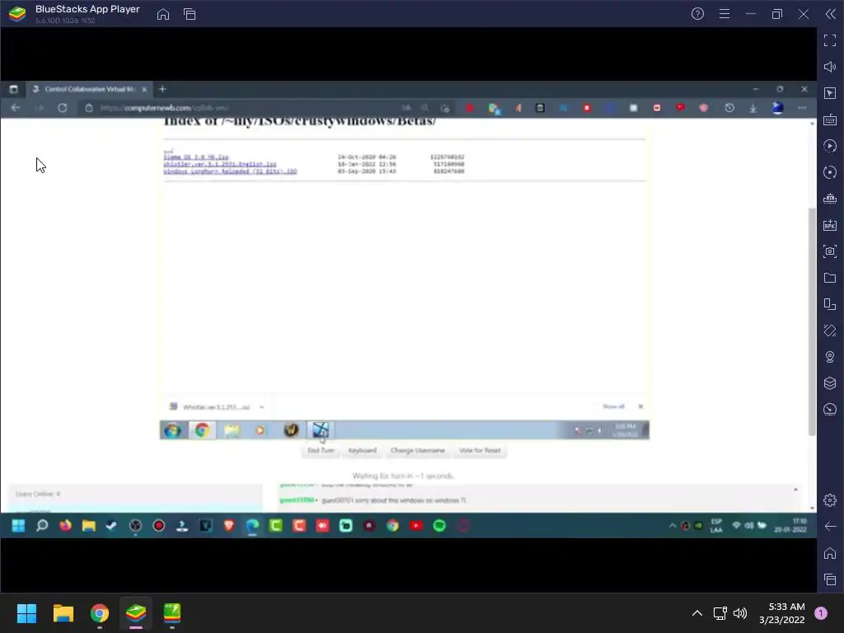Select the Control Collaborative Virtual Machine tab

click(89, 89)
